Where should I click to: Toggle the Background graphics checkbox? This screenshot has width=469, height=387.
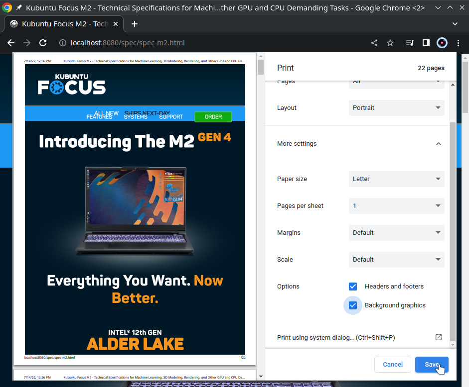(353, 305)
